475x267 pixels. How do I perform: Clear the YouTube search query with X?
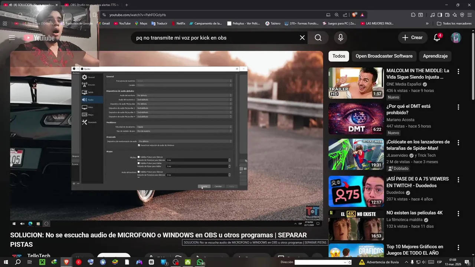point(302,37)
